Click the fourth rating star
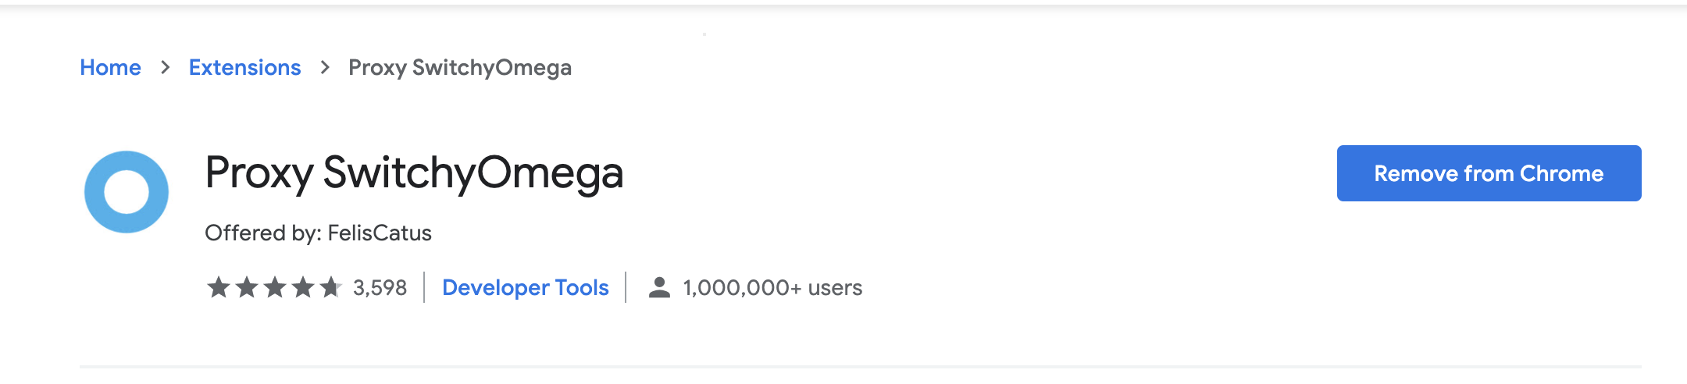The image size is (1687, 384). (302, 288)
